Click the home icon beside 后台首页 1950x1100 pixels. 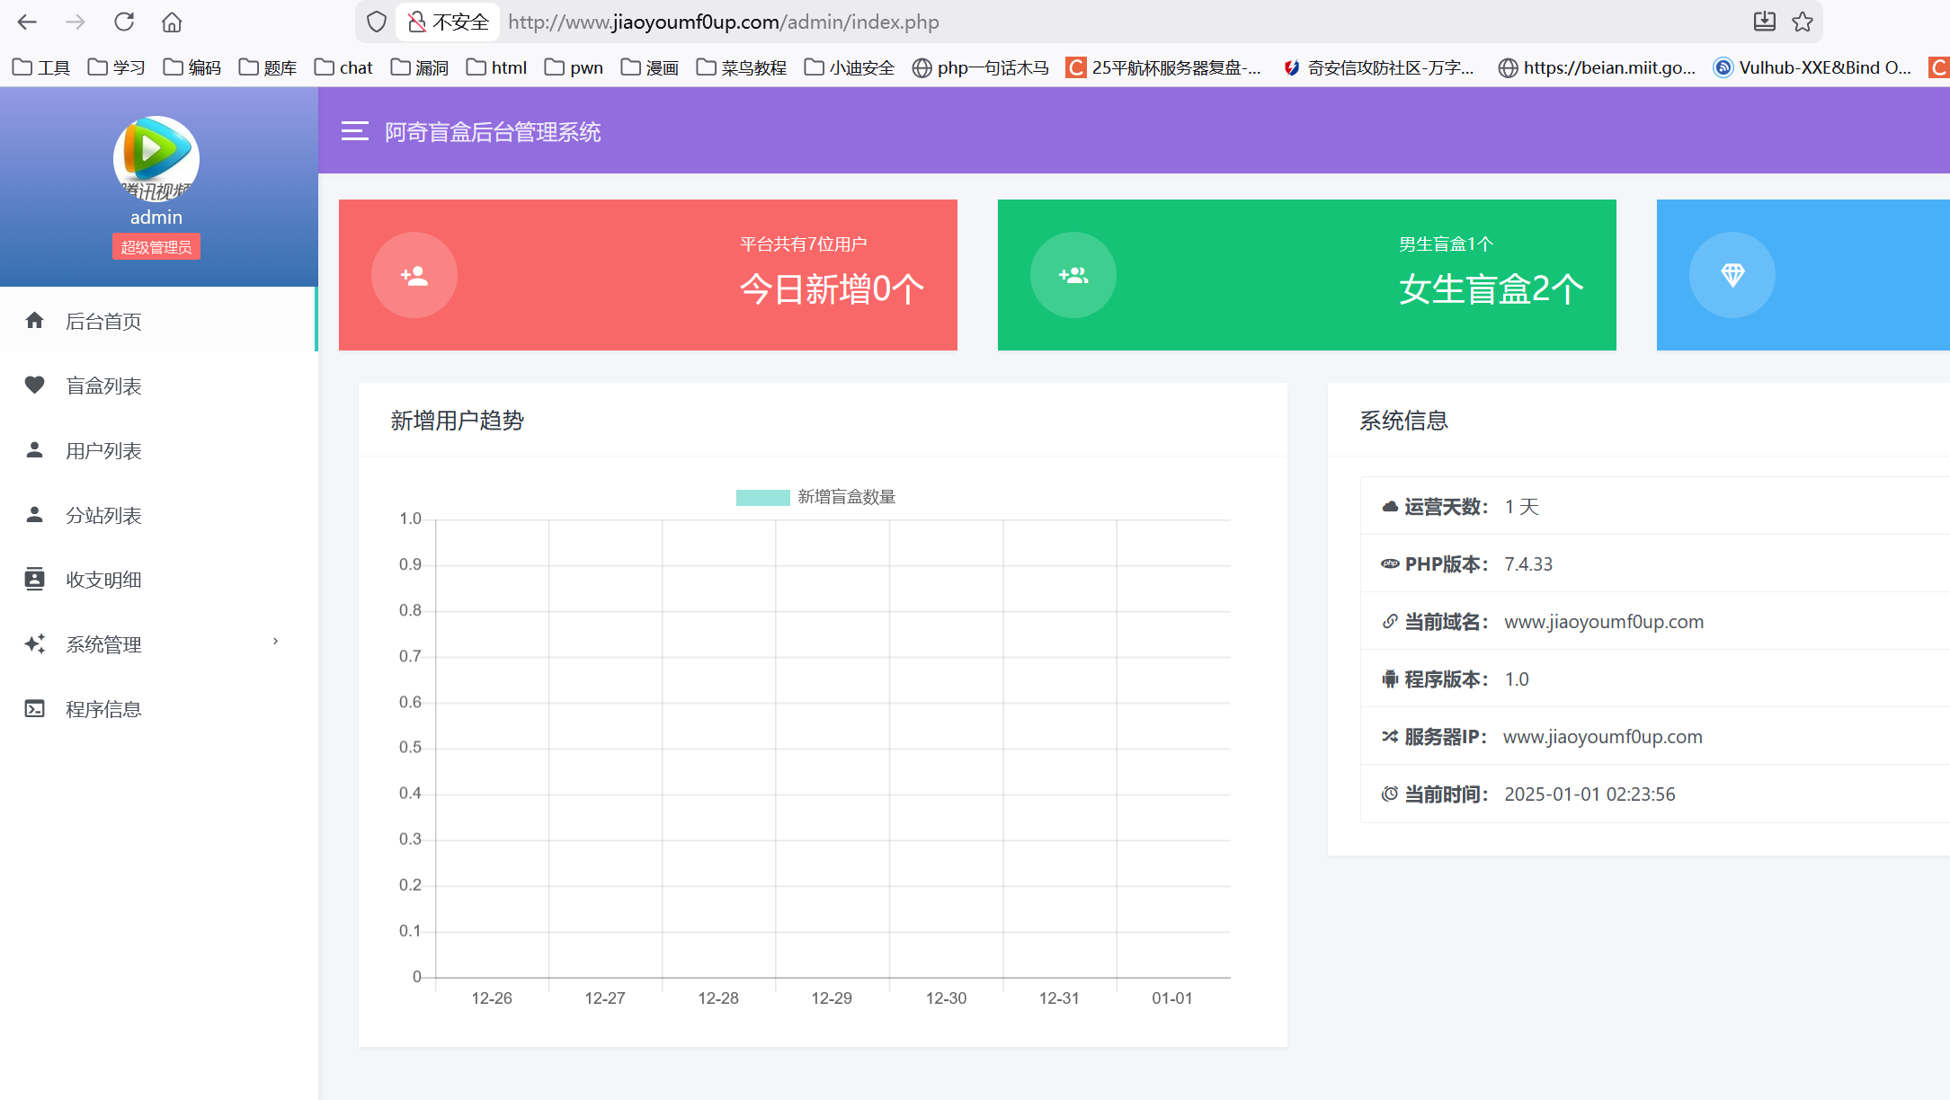pyautogui.click(x=35, y=320)
